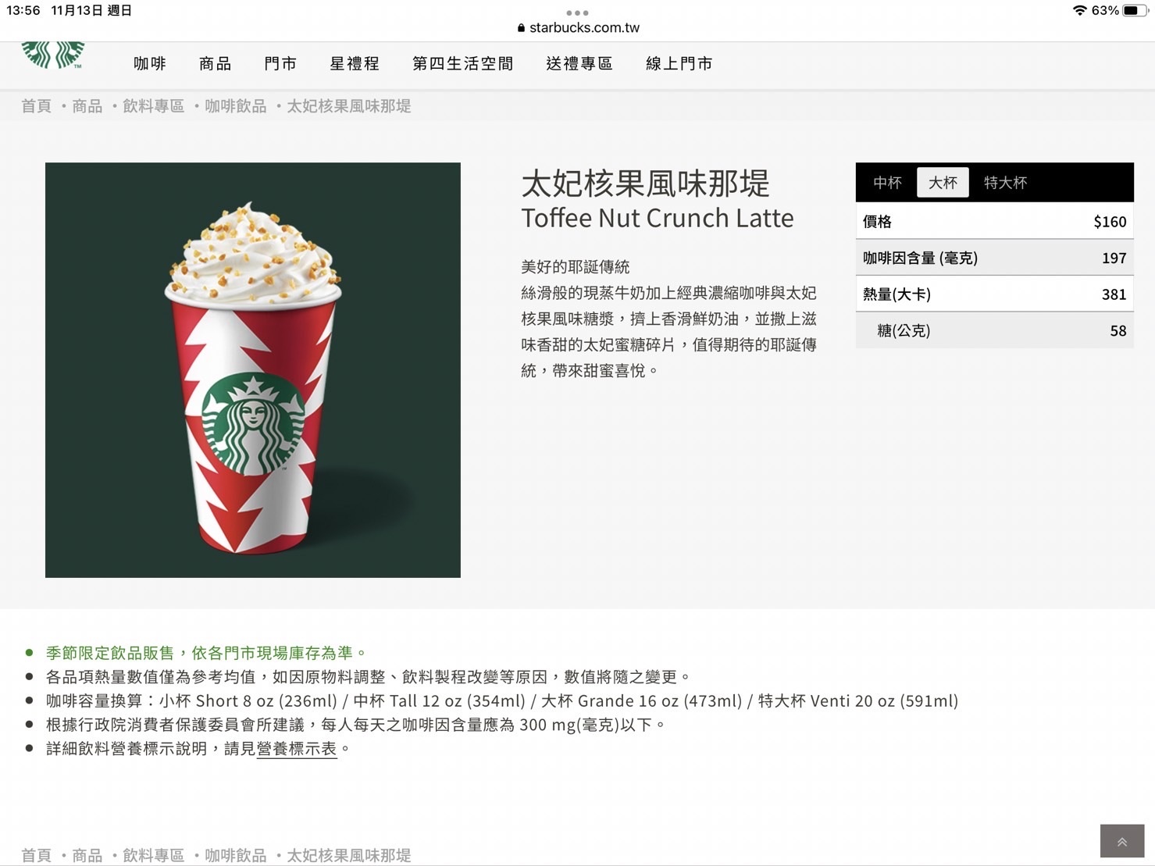Viewport: 1155px width, 866px height.
Task: Tap the back-to-top double chevron button
Action: tap(1121, 841)
